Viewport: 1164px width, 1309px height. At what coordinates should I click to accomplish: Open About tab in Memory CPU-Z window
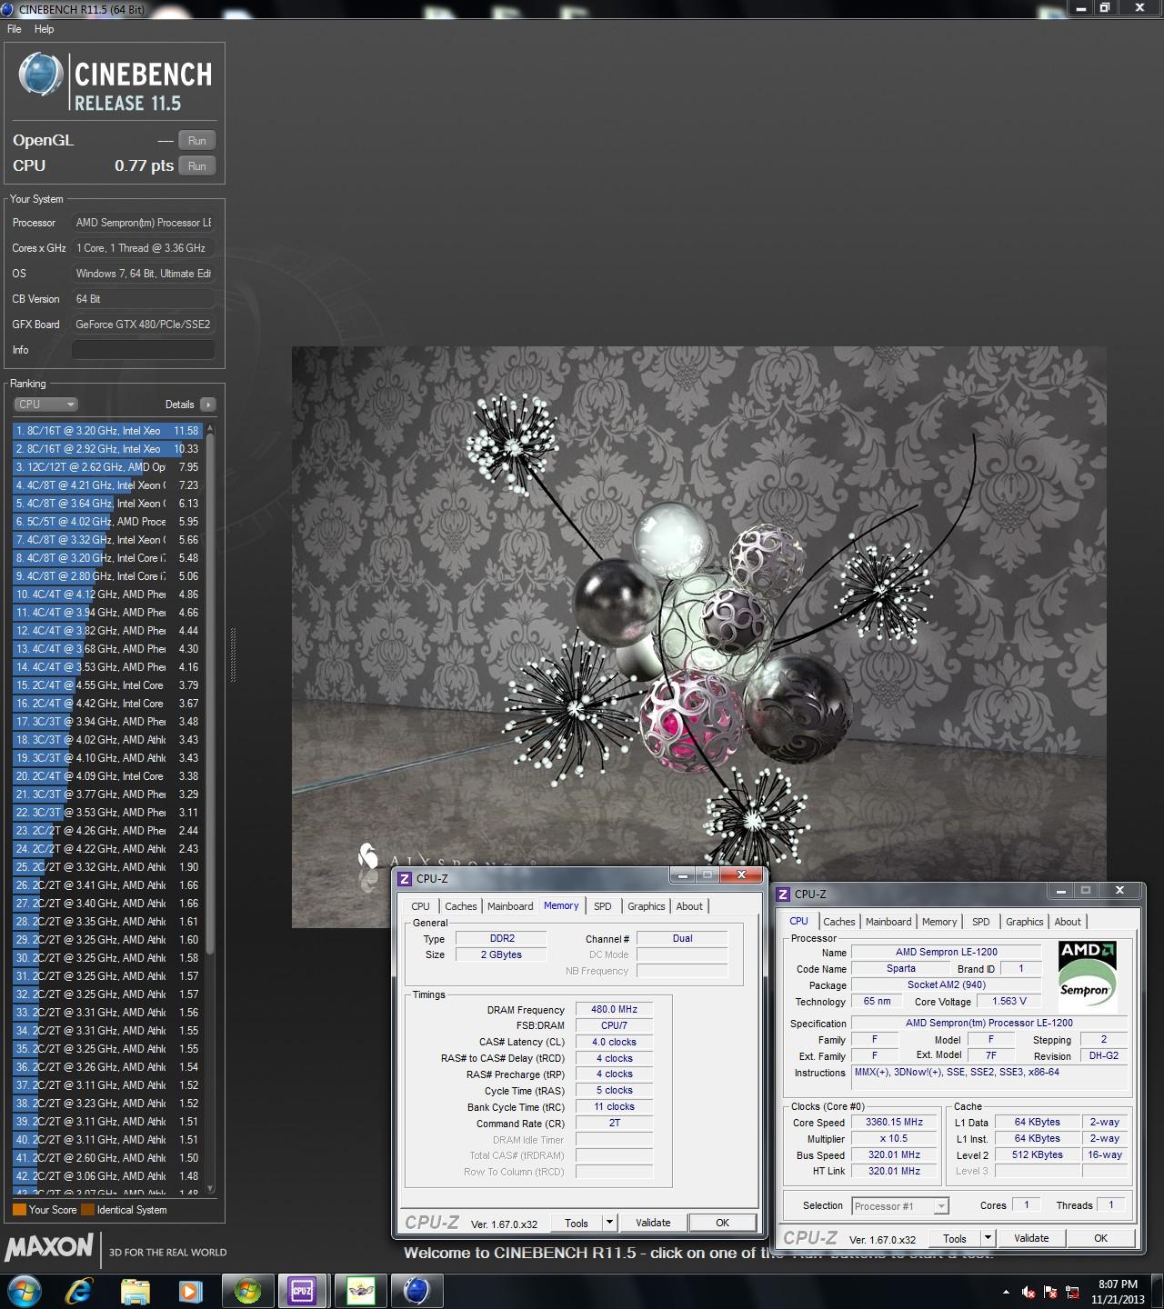(x=689, y=906)
